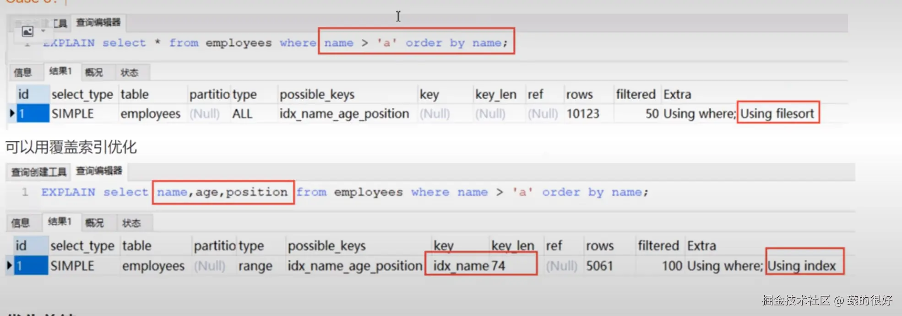Open the dropdown arrow beside the image icon
Image resolution: width=902 pixels, height=316 pixels.
pyautogui.click(x=43, y=31)
